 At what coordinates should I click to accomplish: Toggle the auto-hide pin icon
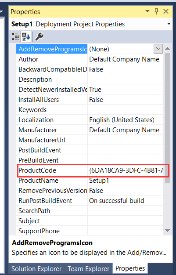click(156, 11)
